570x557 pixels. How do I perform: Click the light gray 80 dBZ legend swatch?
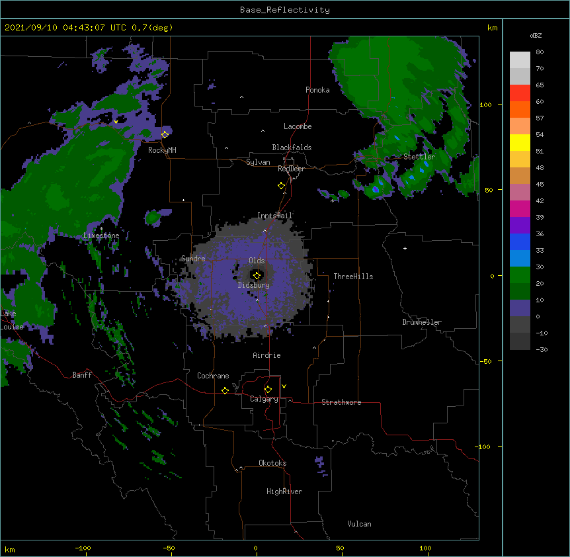click(520, 60)
